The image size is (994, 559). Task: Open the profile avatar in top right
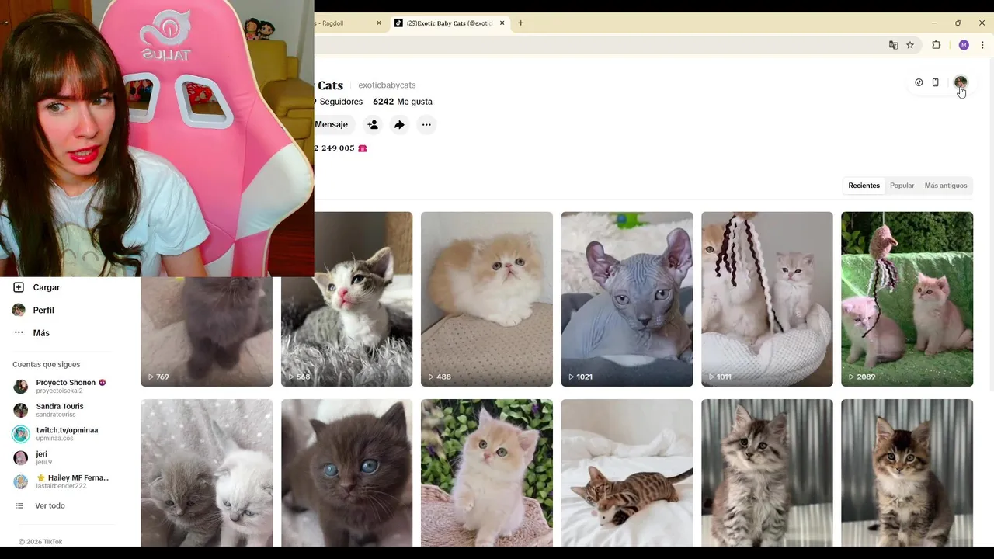pos(961,82)
